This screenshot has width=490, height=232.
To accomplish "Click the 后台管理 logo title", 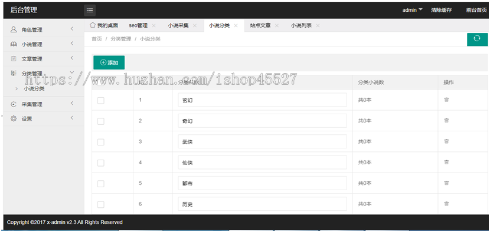I will coord(24,10).
